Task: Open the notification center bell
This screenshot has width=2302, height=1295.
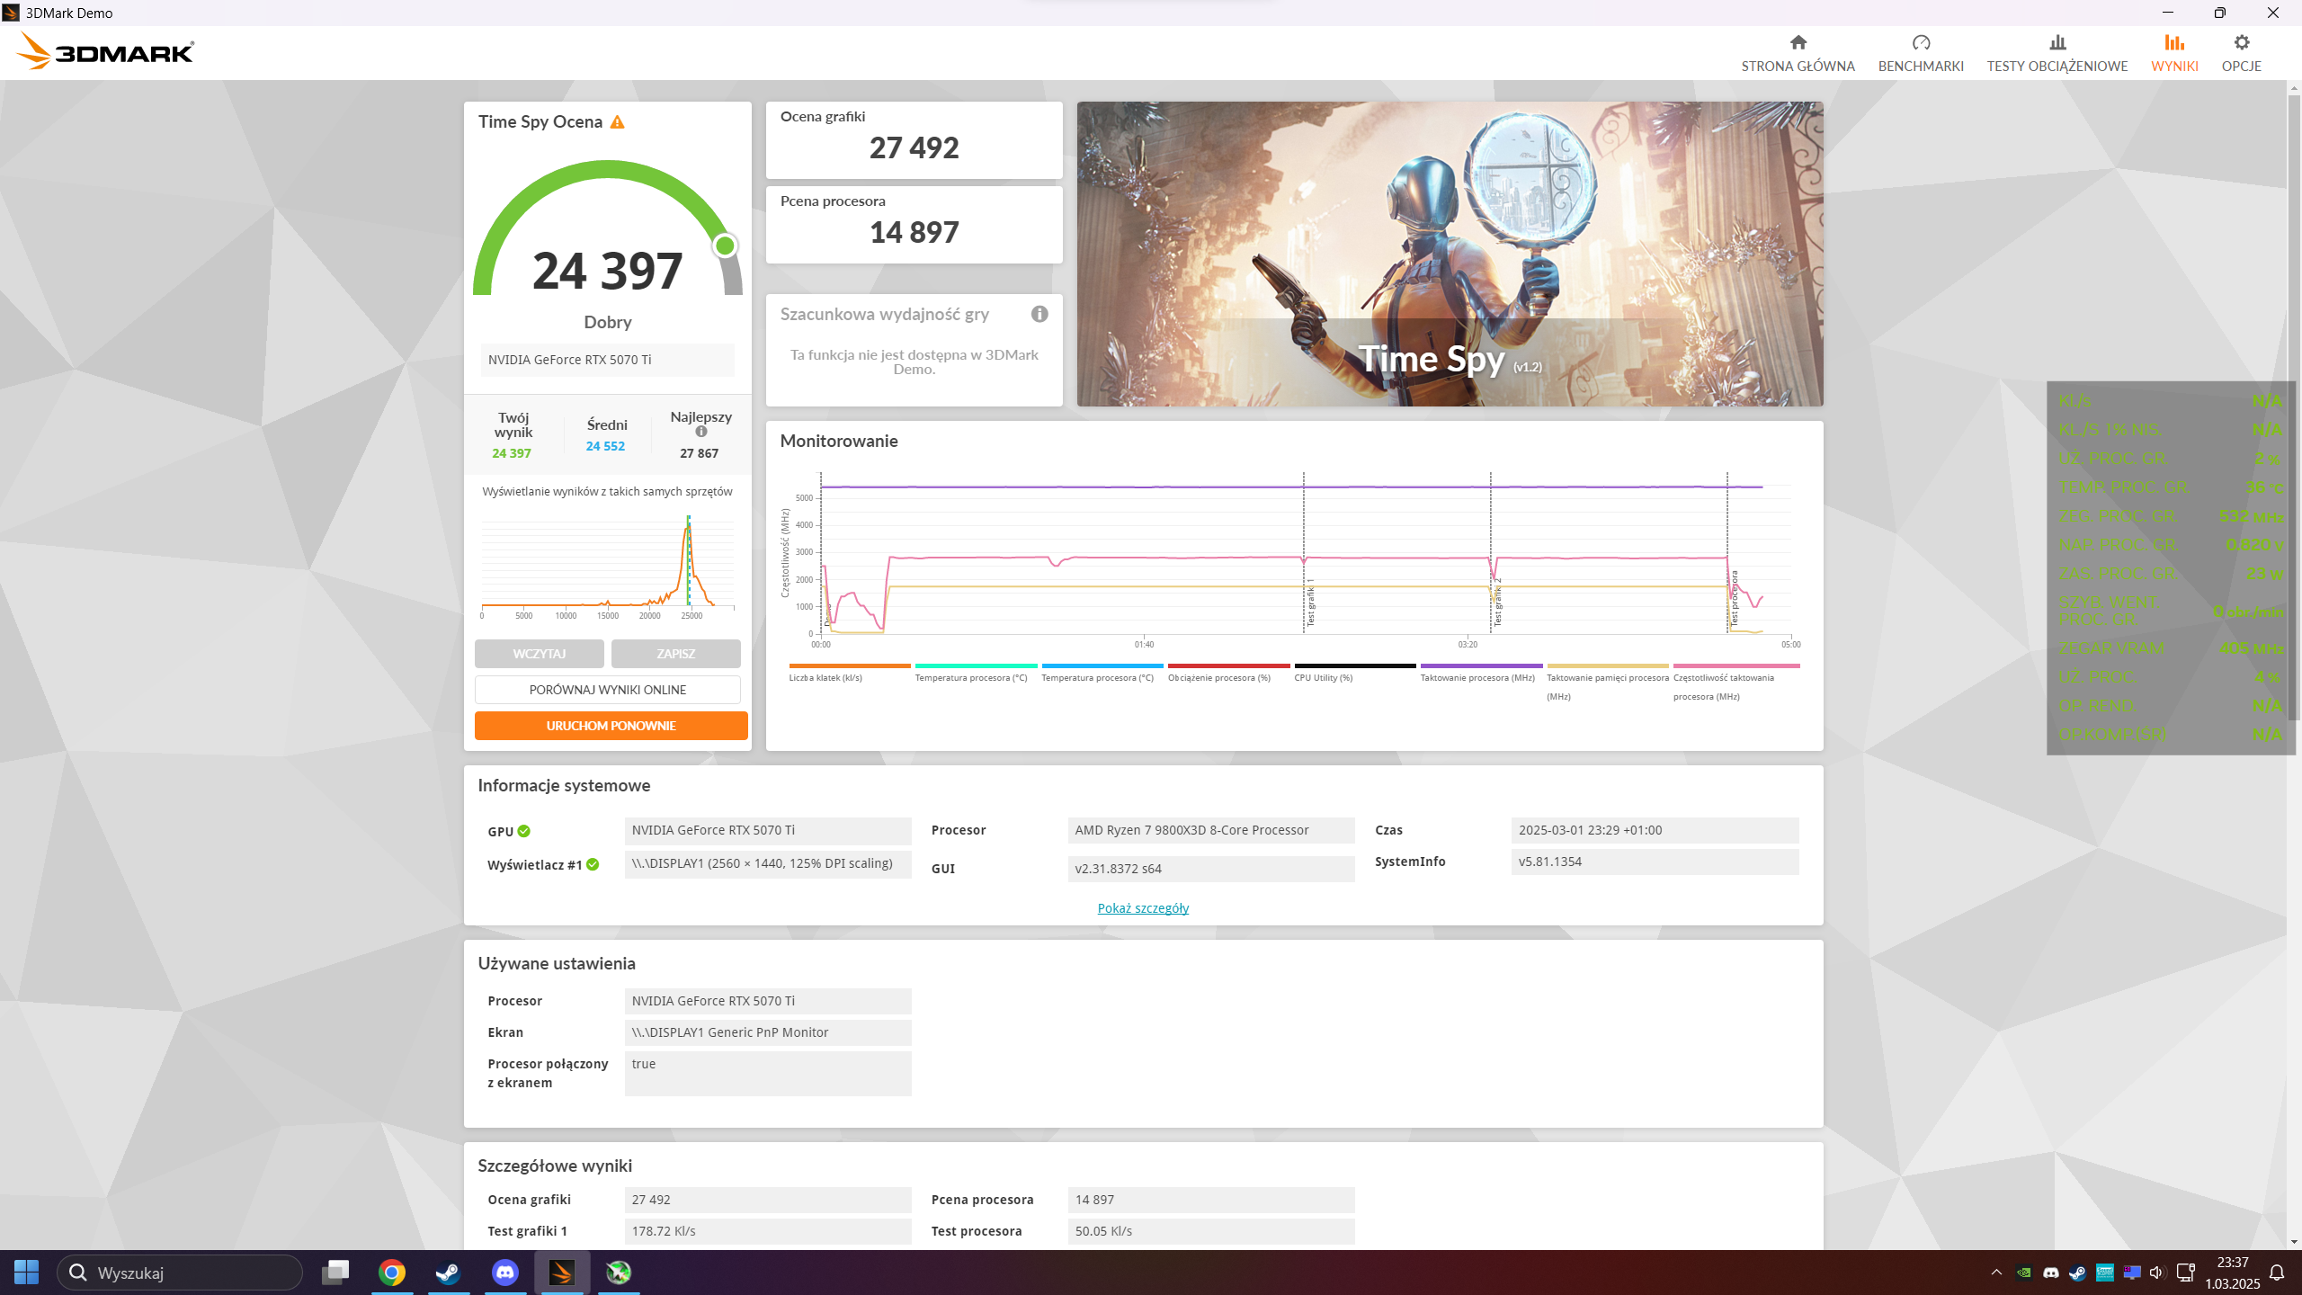Action: click(x=2277, y=1273)
